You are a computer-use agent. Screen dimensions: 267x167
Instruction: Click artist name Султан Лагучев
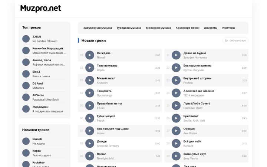pyautogui.click(x=194, y=70)
